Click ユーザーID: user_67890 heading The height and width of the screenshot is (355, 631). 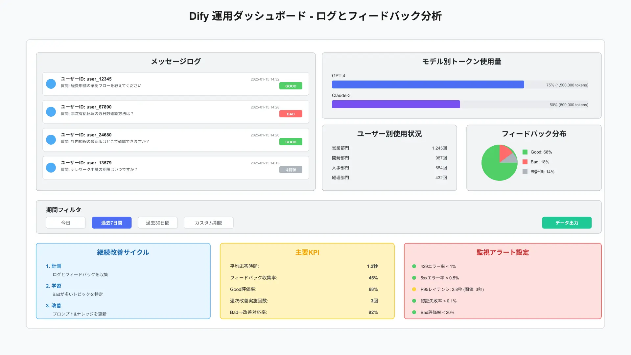tap(86, 107)
